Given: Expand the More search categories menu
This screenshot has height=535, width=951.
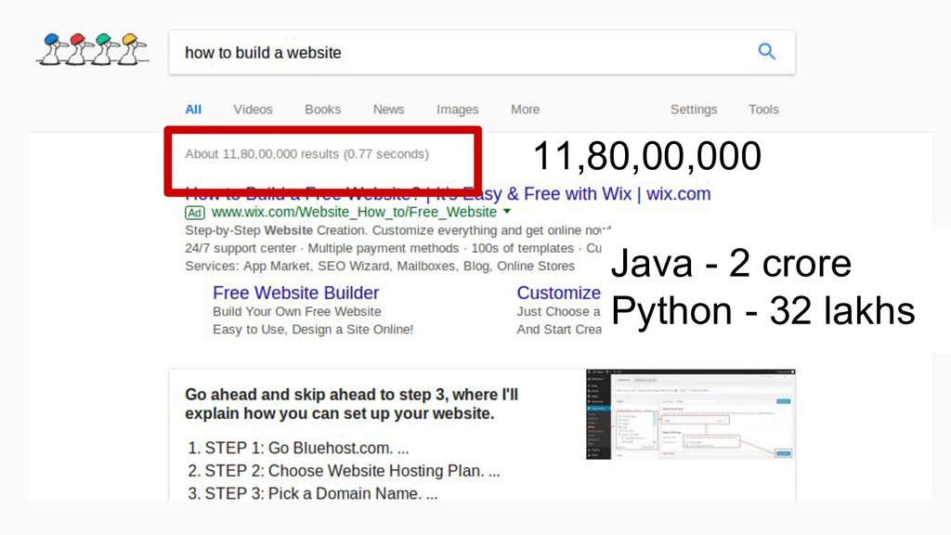Looking at the screenshot, I should [x=526, y=110].
